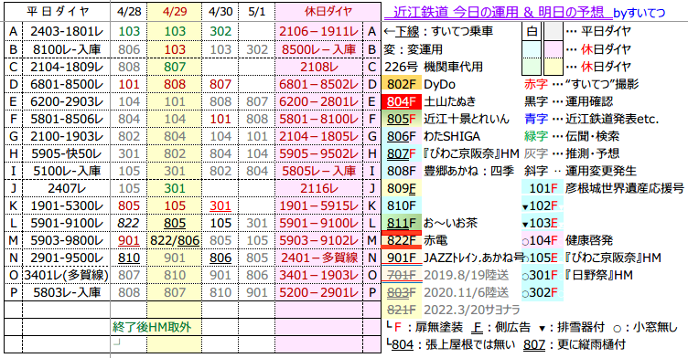Select holiday cell 2106-1911レ in row A
The height and width of the screenshot is (358, 688).
[x=319, y=32]
